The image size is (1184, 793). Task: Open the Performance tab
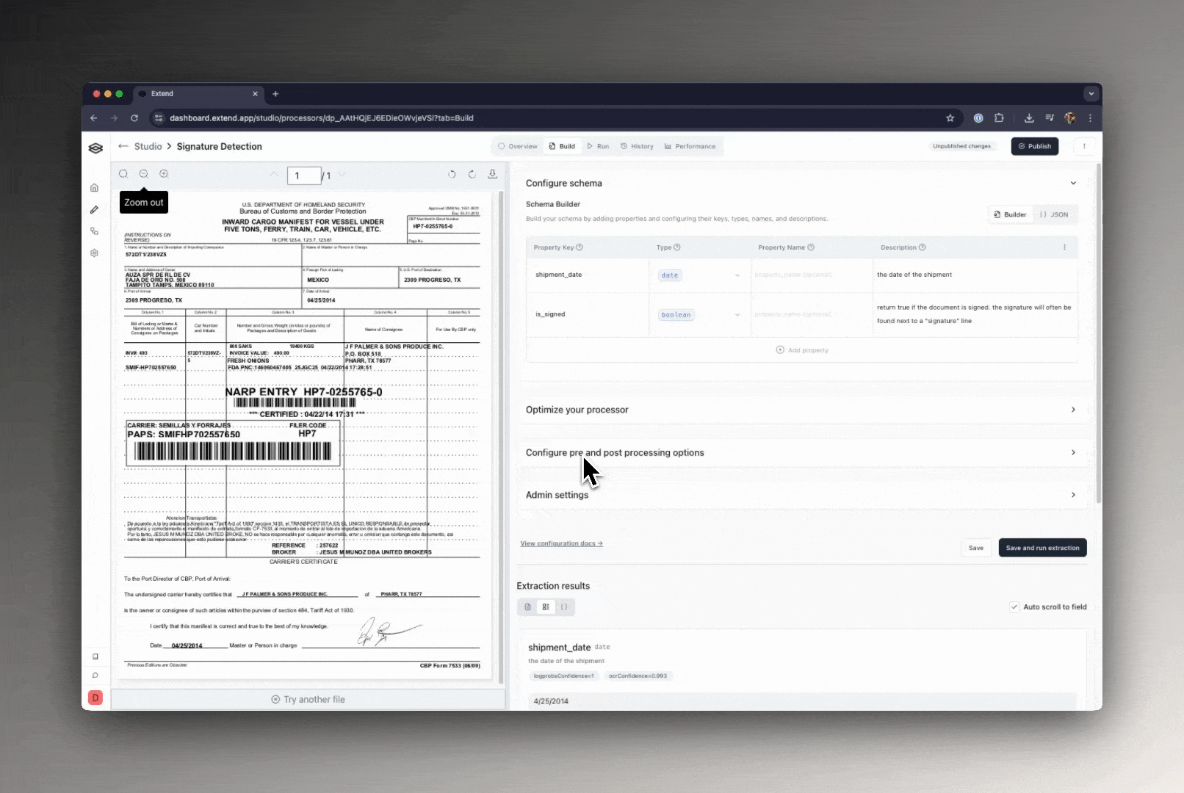(x=690, y=146)
